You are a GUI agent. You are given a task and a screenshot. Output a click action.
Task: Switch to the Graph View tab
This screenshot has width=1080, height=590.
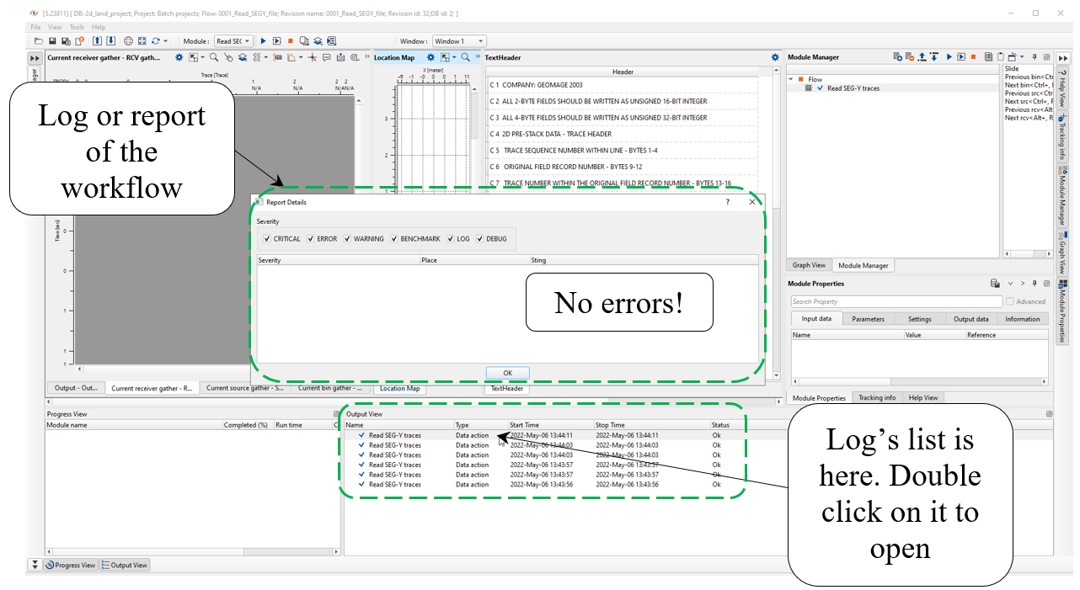809,265
